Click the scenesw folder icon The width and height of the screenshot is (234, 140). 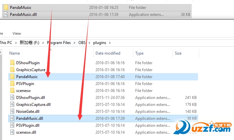12,91
